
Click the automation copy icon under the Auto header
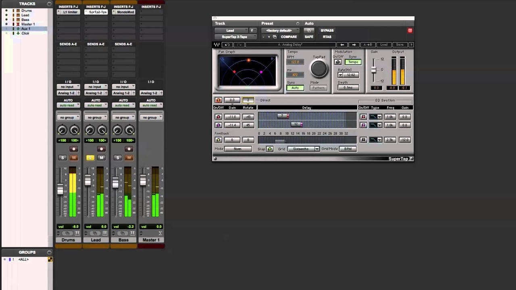click(x=309, y=30)
